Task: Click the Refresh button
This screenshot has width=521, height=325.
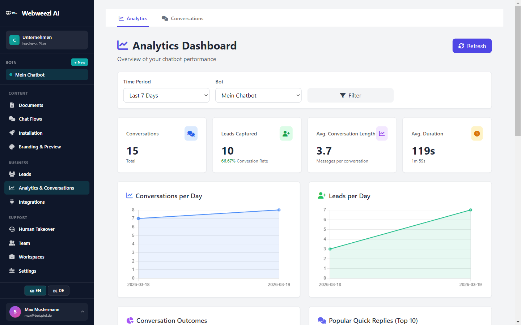Action: (x=472, y=45)
